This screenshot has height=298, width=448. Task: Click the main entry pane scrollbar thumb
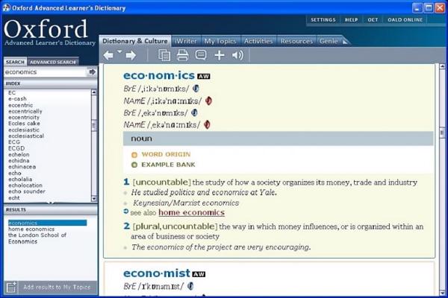point(442,132)
